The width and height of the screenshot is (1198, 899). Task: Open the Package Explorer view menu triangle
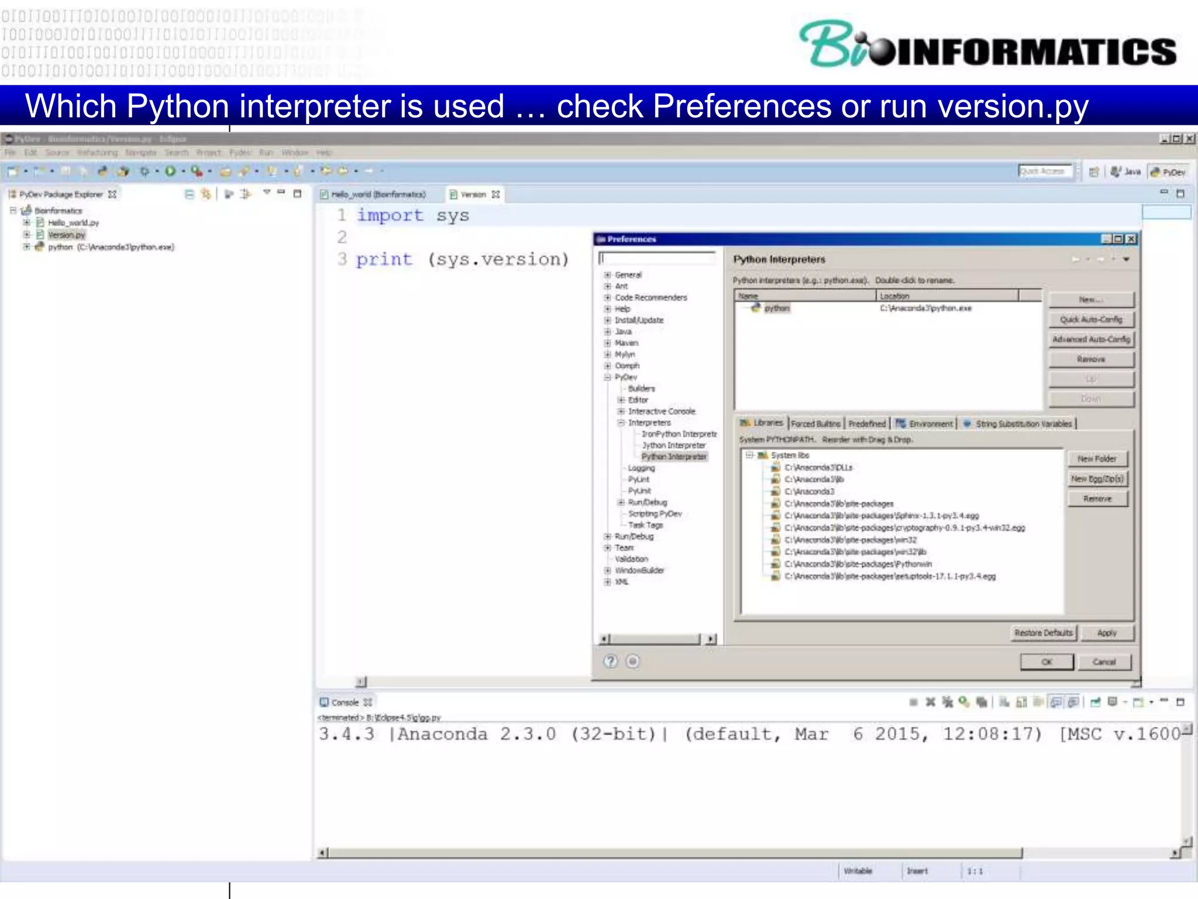point(267,192)
